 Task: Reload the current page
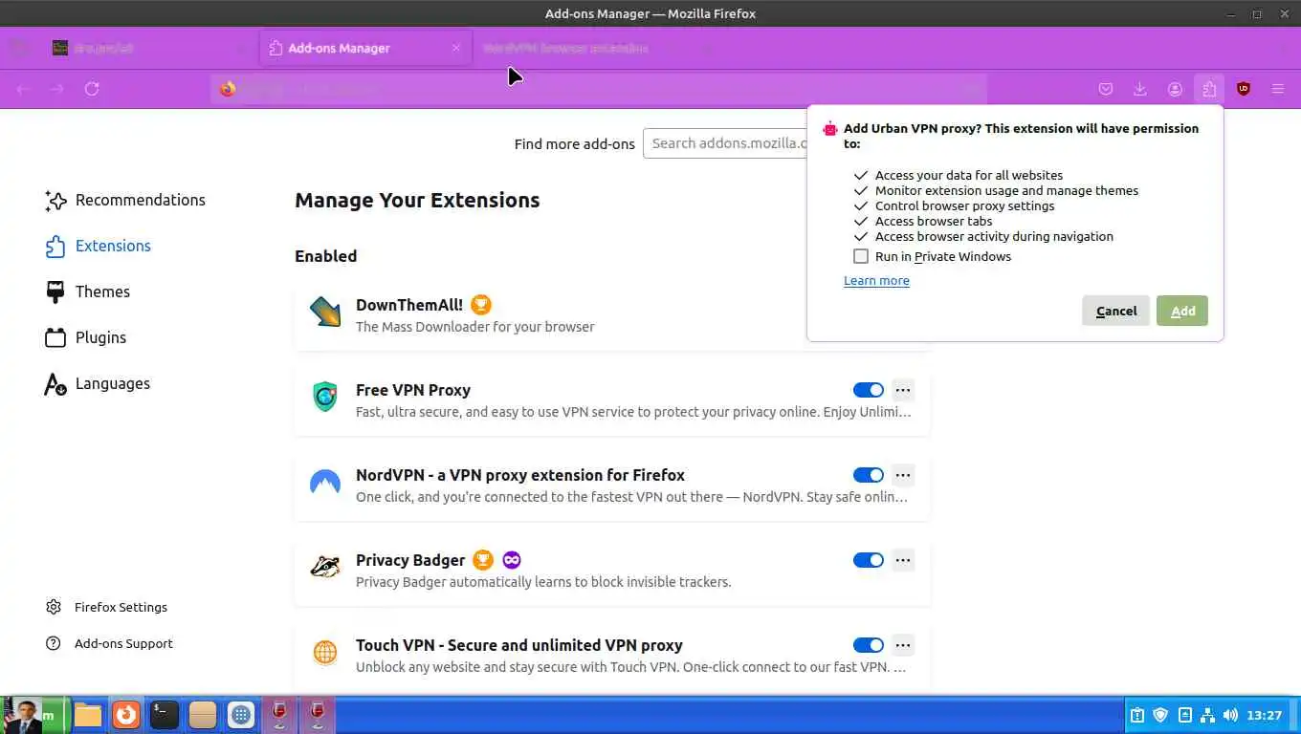point(92,89)
